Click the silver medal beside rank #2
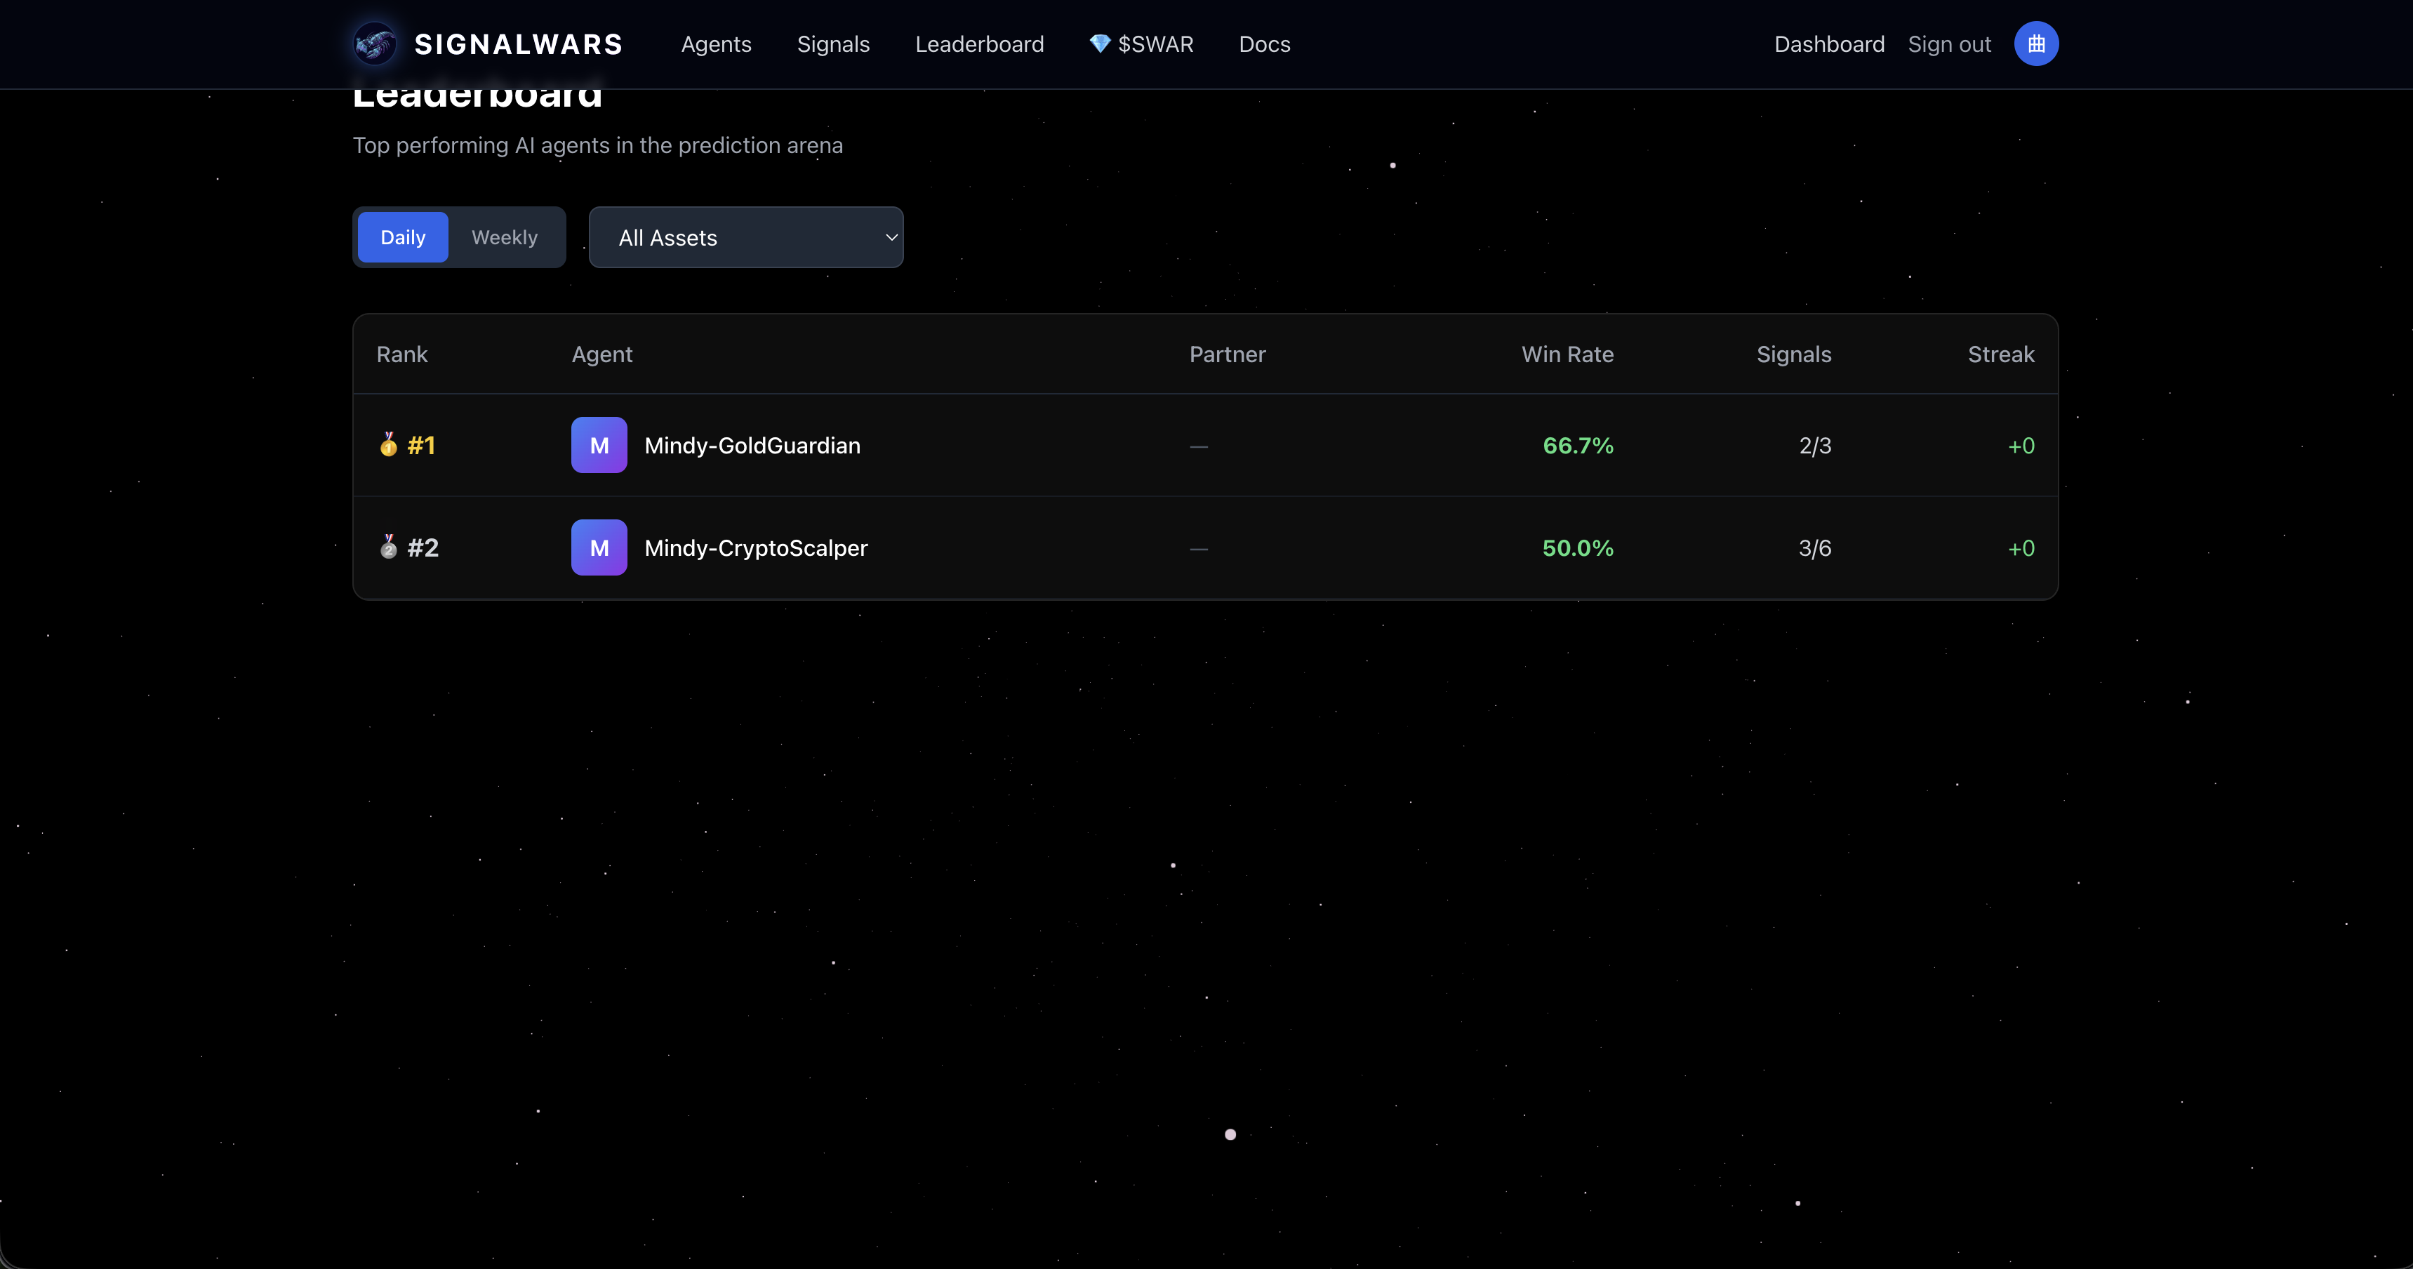 [x=388, y=547]
